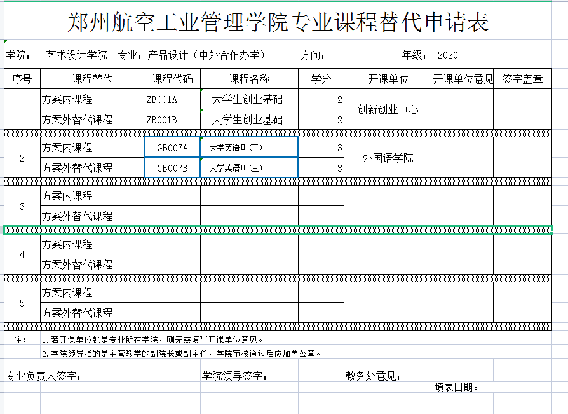Select 方案外替代课程 in row group 3
568x414 pixels.
point(93,216)
